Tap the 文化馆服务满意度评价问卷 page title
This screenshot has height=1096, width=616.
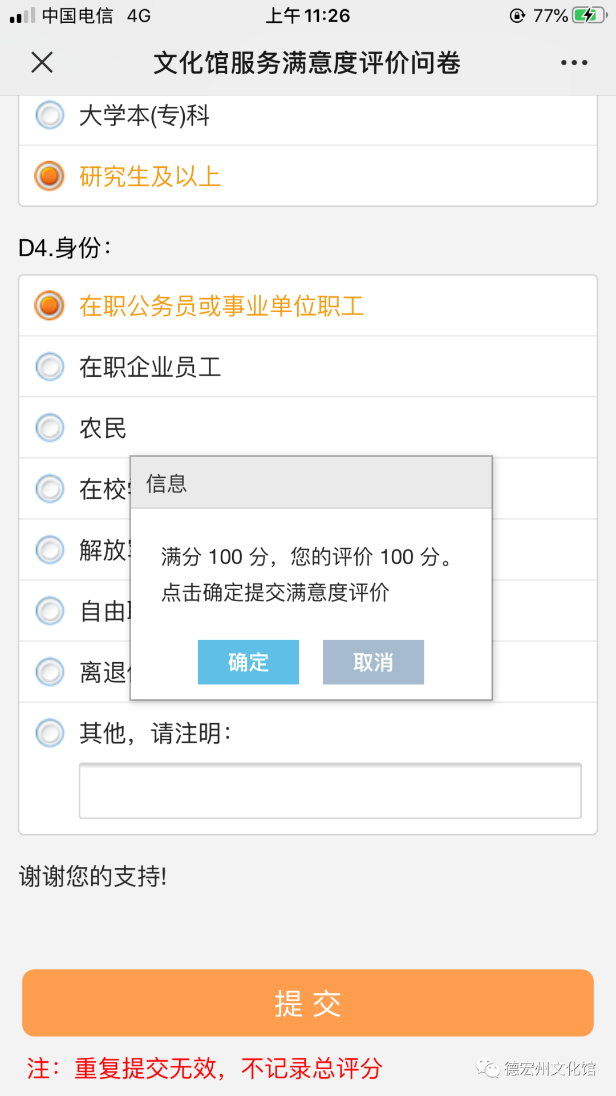(x=307, y=62)
